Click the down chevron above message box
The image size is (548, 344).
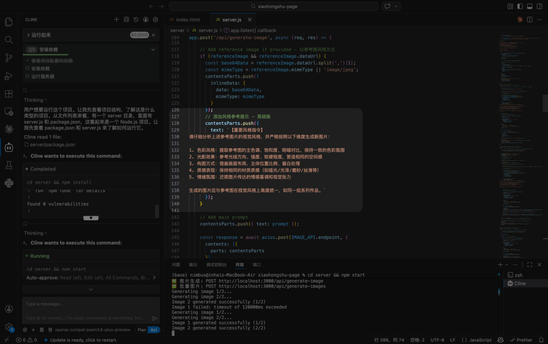pyautogui.click(x=91, y=290)
